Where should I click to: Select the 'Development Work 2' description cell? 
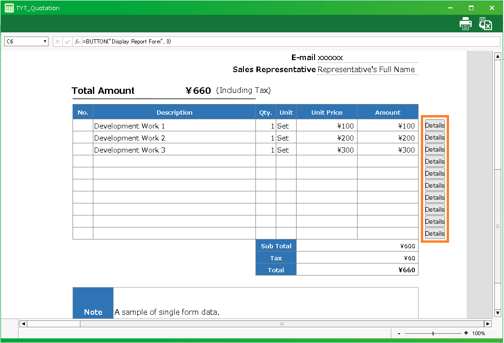click(174, 138)
